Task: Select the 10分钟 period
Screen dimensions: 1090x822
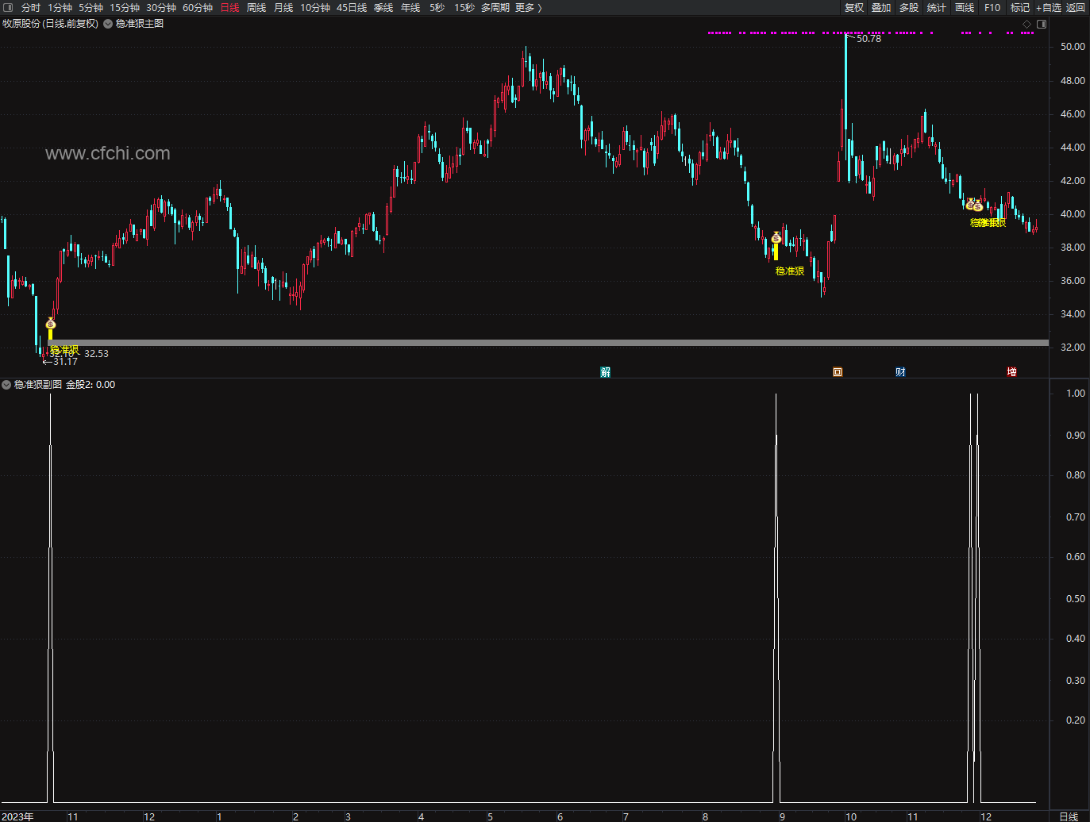Action: (315, 7)
